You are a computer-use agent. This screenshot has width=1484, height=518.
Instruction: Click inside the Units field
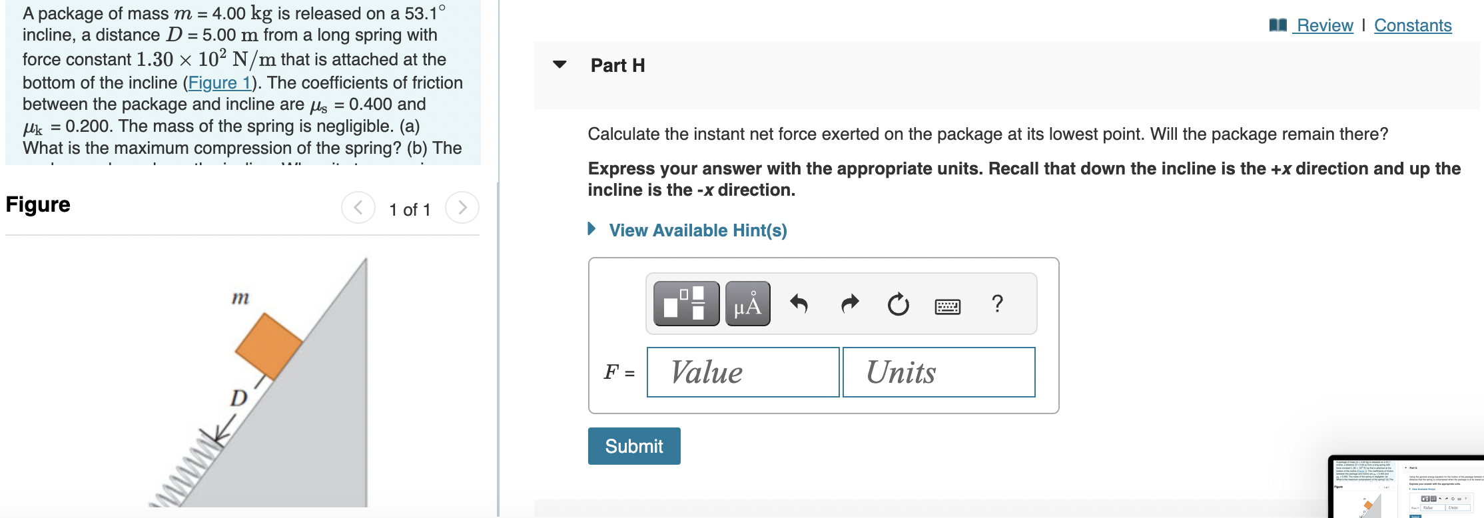pos(938,372)
